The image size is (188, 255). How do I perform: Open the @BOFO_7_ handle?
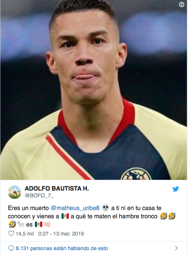tap(39, 195)
